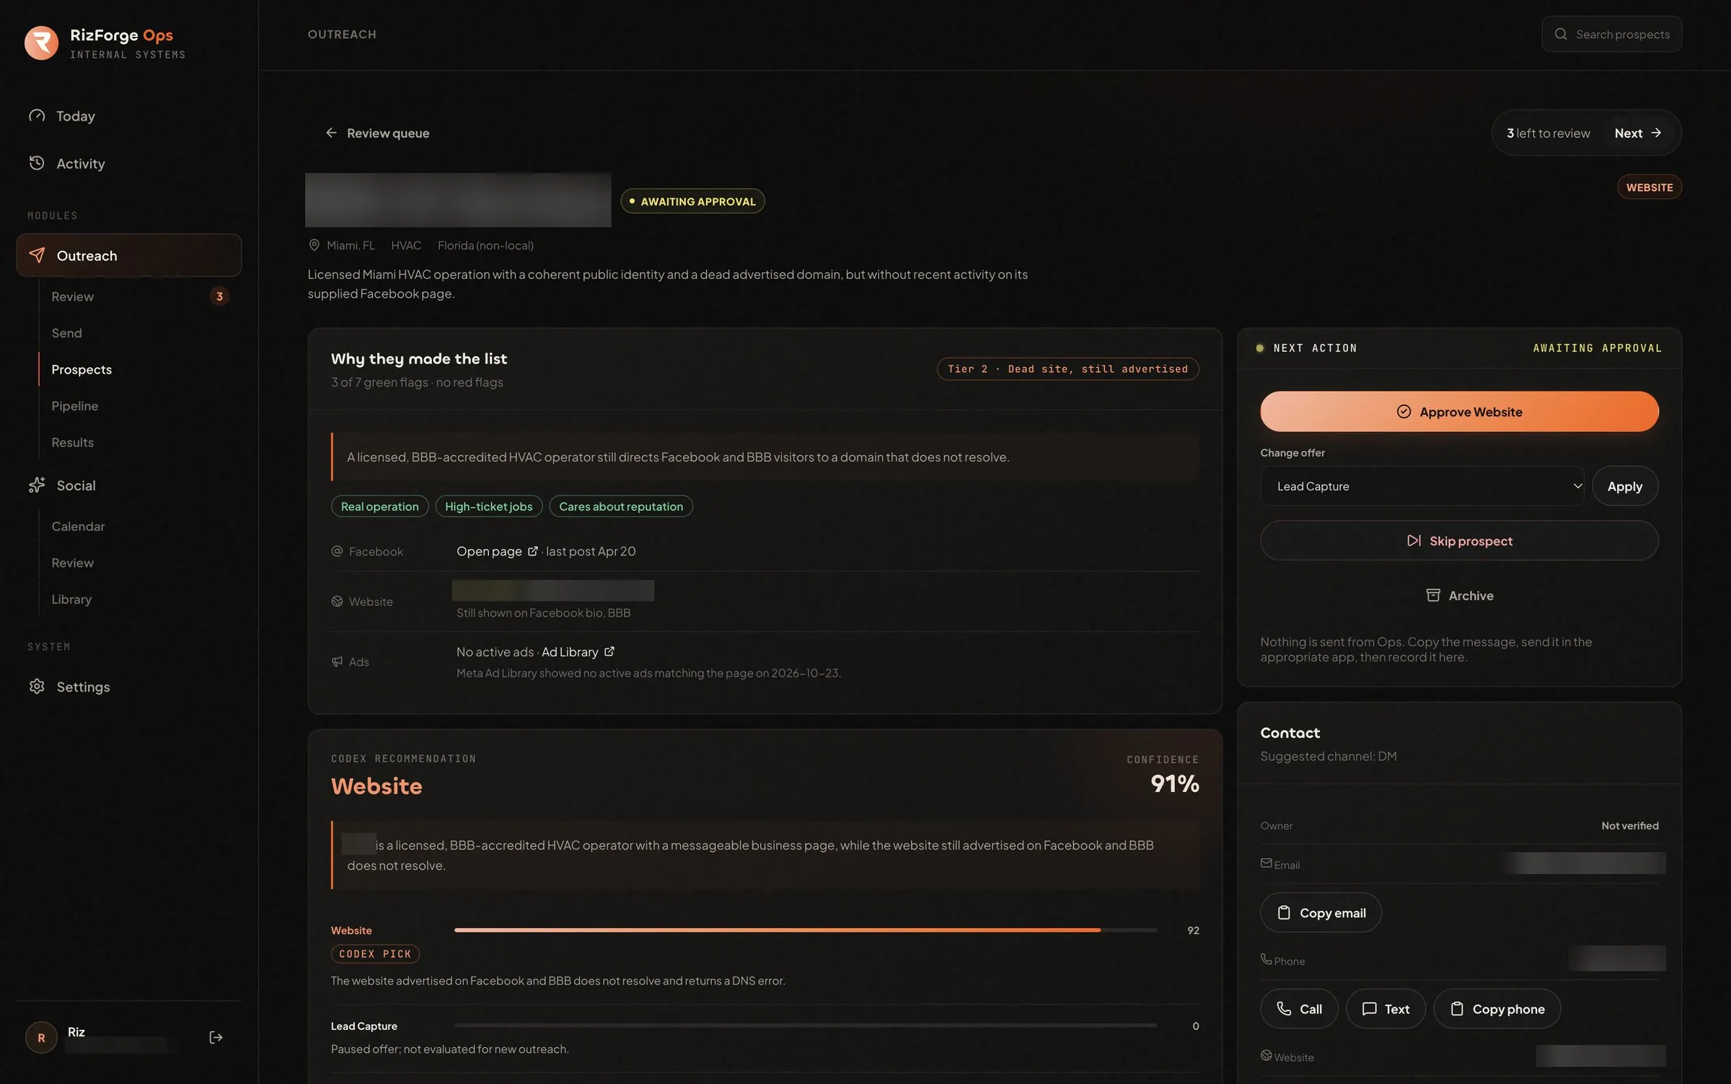
Task: Click the Tier 2 dead site tag
Action: pos(1067,369)
